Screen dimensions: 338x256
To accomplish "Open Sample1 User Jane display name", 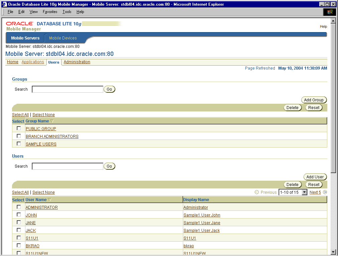I will (x=202, y=223).
